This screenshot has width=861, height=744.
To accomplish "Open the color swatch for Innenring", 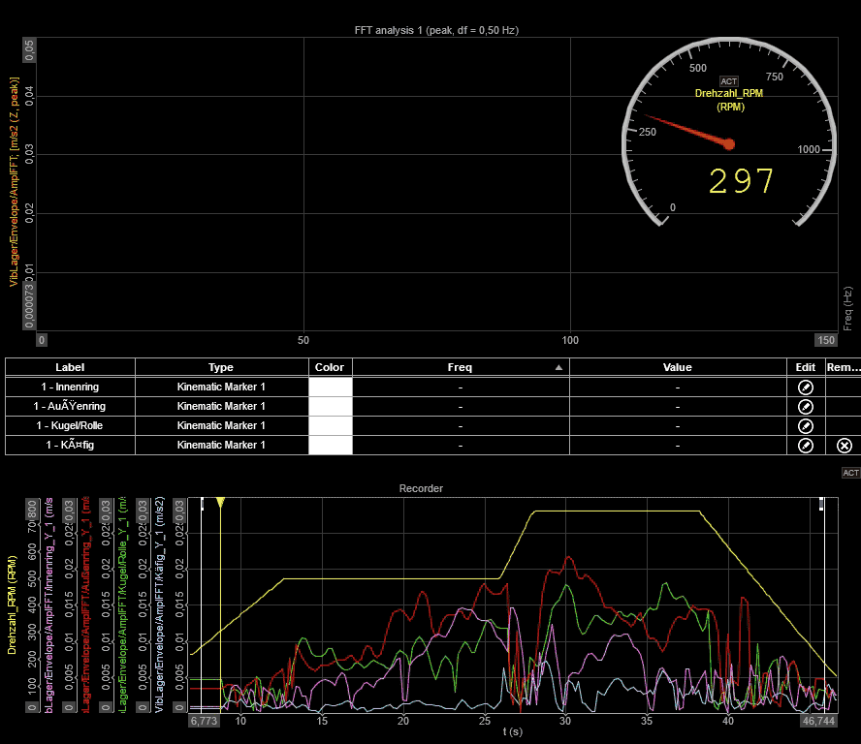I will coord(330,387).
